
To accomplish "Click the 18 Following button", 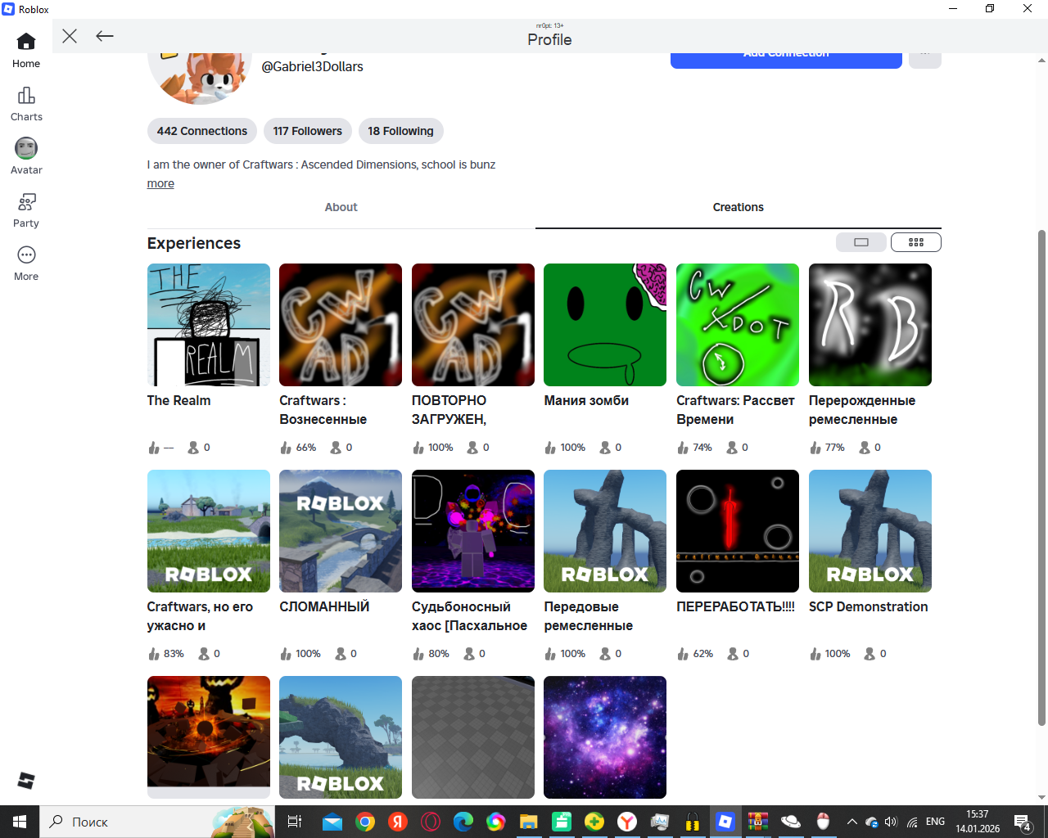I will click(400, 131).
